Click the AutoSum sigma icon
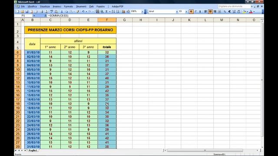 (106, 12)
